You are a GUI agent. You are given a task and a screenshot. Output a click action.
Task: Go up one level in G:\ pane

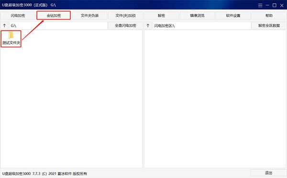(5, 26)
